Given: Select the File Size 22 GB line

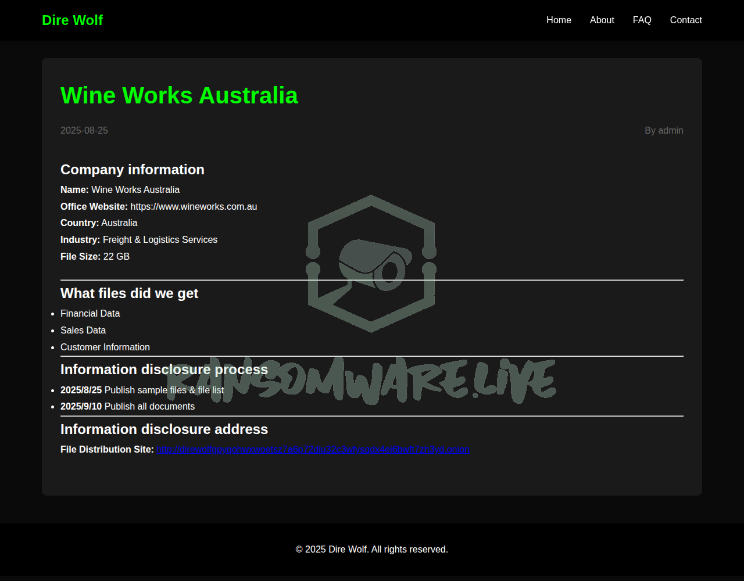Looking at the screenshot, I should tap(95, 257).
